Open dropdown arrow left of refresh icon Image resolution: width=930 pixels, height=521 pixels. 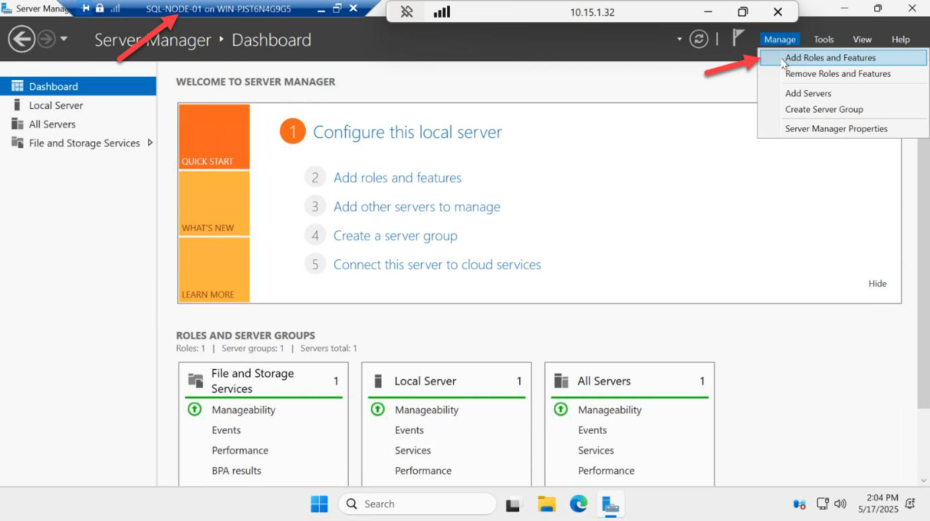coord(679,39)
